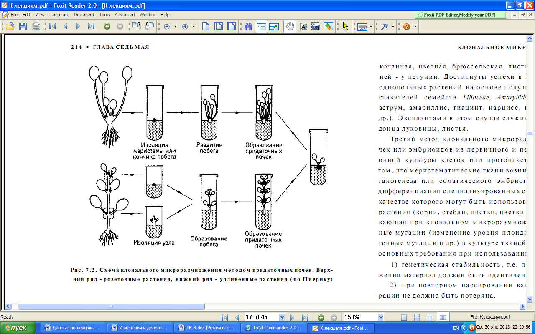Click green Previous View in bottom status bar

point(321,317)
